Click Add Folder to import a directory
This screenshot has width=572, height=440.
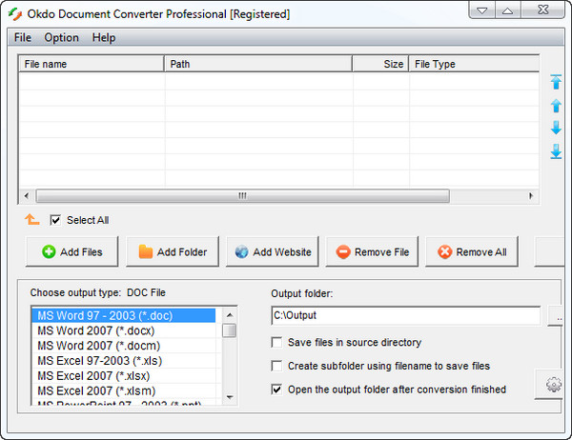click(173, 252)
